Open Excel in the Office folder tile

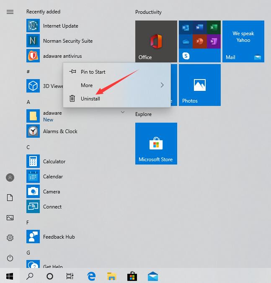pos(214,28)
